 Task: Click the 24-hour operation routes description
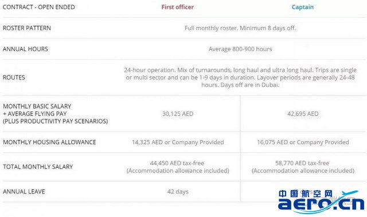tap(240, 77)
